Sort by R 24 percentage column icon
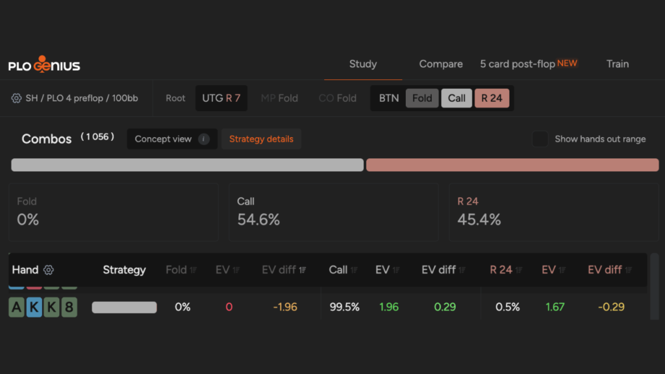The width and height of the screenshot is (665, 374). coord(519,270)
